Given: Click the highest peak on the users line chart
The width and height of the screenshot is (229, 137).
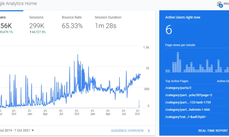Looking at the screenshot, I should 78,55.
